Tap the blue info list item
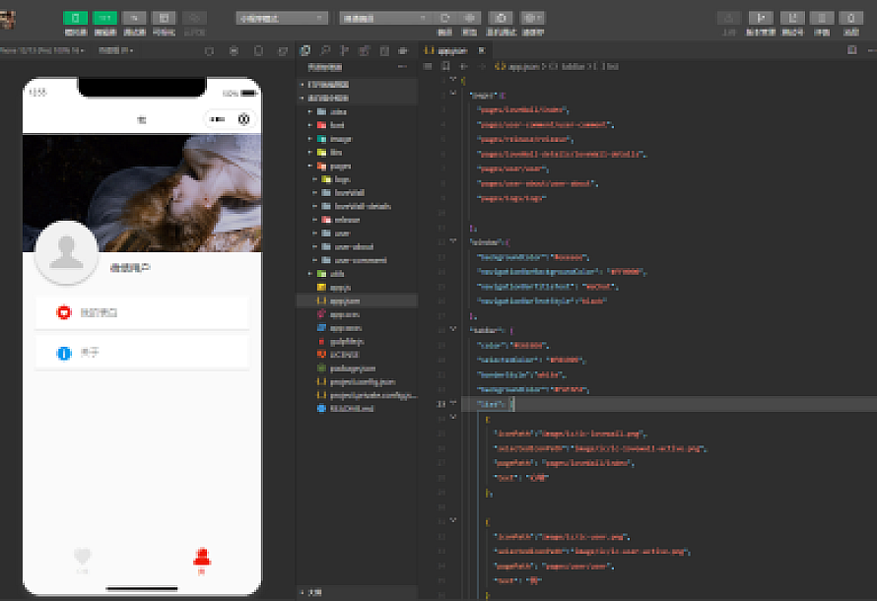The width and height of the screenshot is (877, 601). pyautogui.click(x=142, y=353)
